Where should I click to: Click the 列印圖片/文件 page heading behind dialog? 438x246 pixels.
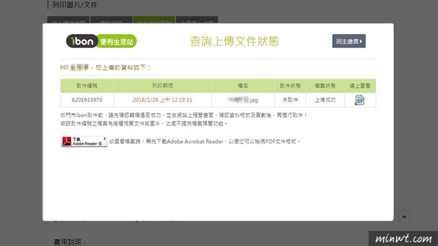point(75,5)
